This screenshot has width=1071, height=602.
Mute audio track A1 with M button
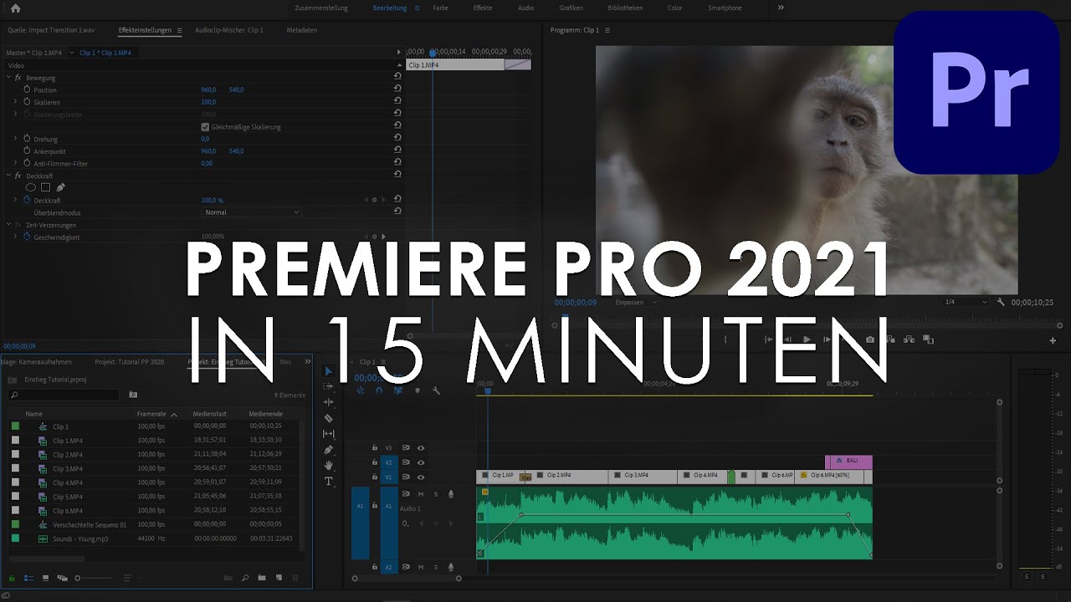point(421,494)
